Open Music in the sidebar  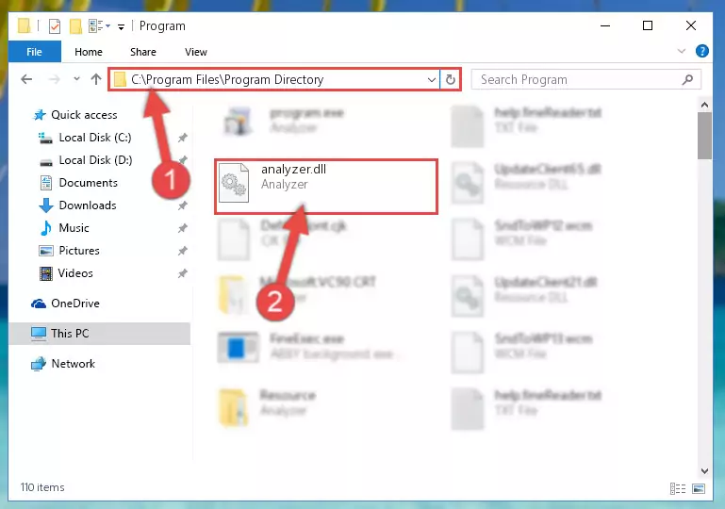pos(74,228)
